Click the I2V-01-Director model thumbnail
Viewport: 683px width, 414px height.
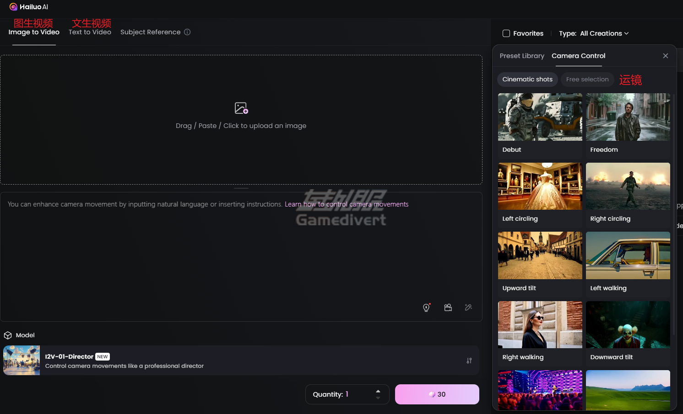click(22, 361)
